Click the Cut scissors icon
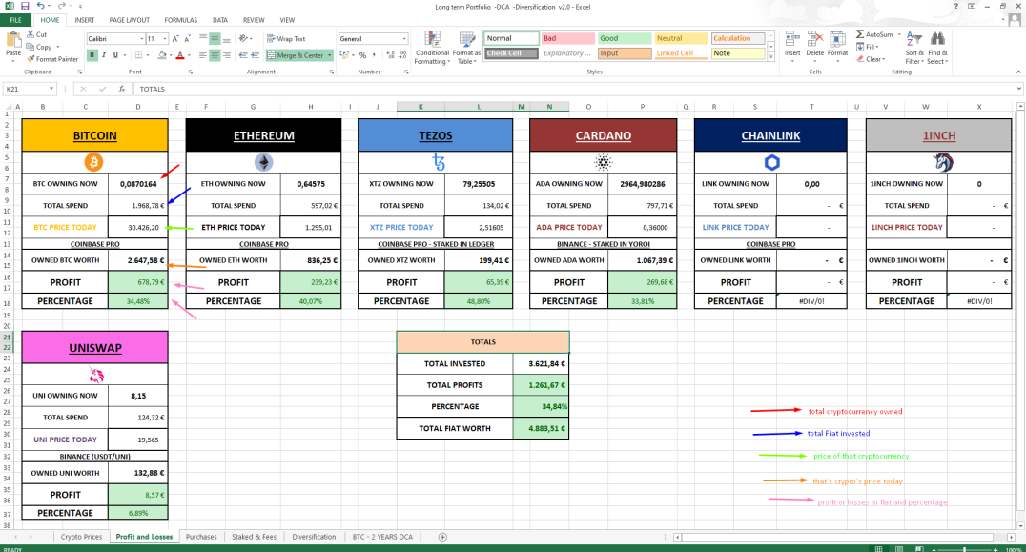 [x=31, y=34]
